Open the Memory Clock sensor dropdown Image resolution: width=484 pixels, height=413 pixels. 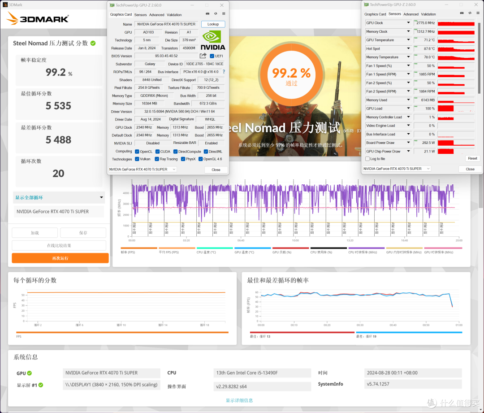coord(408,31)
